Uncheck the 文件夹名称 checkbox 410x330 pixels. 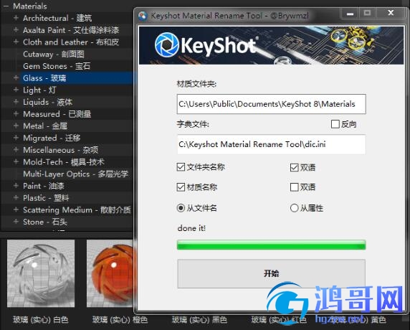tap(181, 167)
